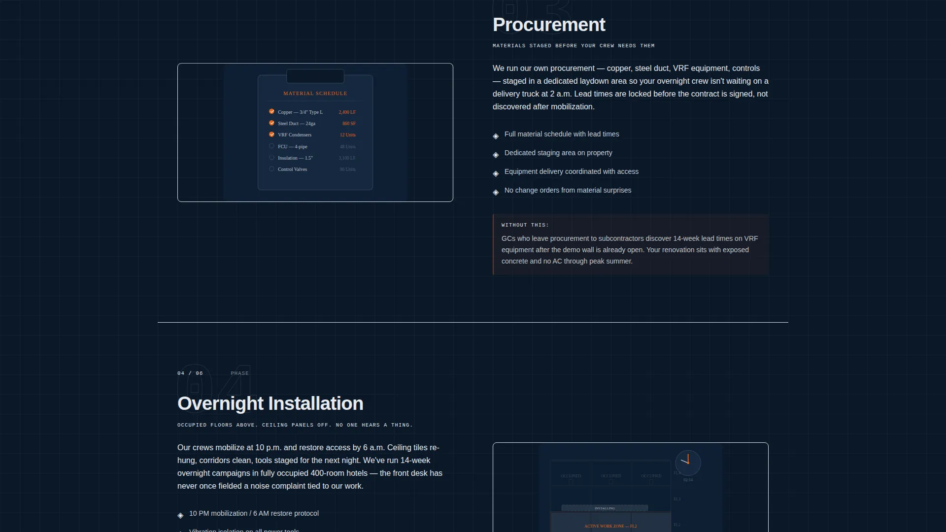
Task: Click diamond bullet beside 10 PM mobilization
Action: click(x=180, y=516)
